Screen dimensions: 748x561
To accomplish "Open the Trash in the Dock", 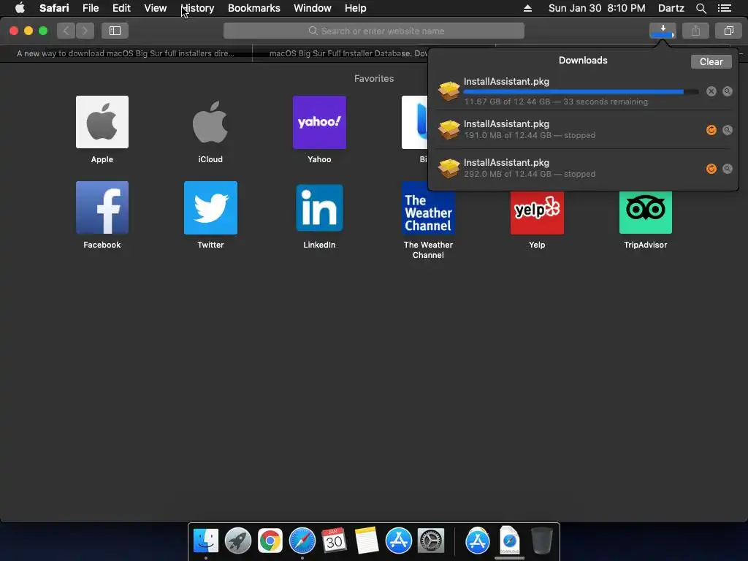I will tap(542, 541).
